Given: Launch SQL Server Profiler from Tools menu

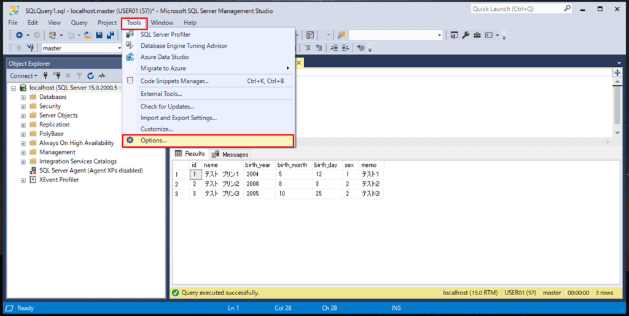Looking at the screenshot, I should (x=165, y=34).
